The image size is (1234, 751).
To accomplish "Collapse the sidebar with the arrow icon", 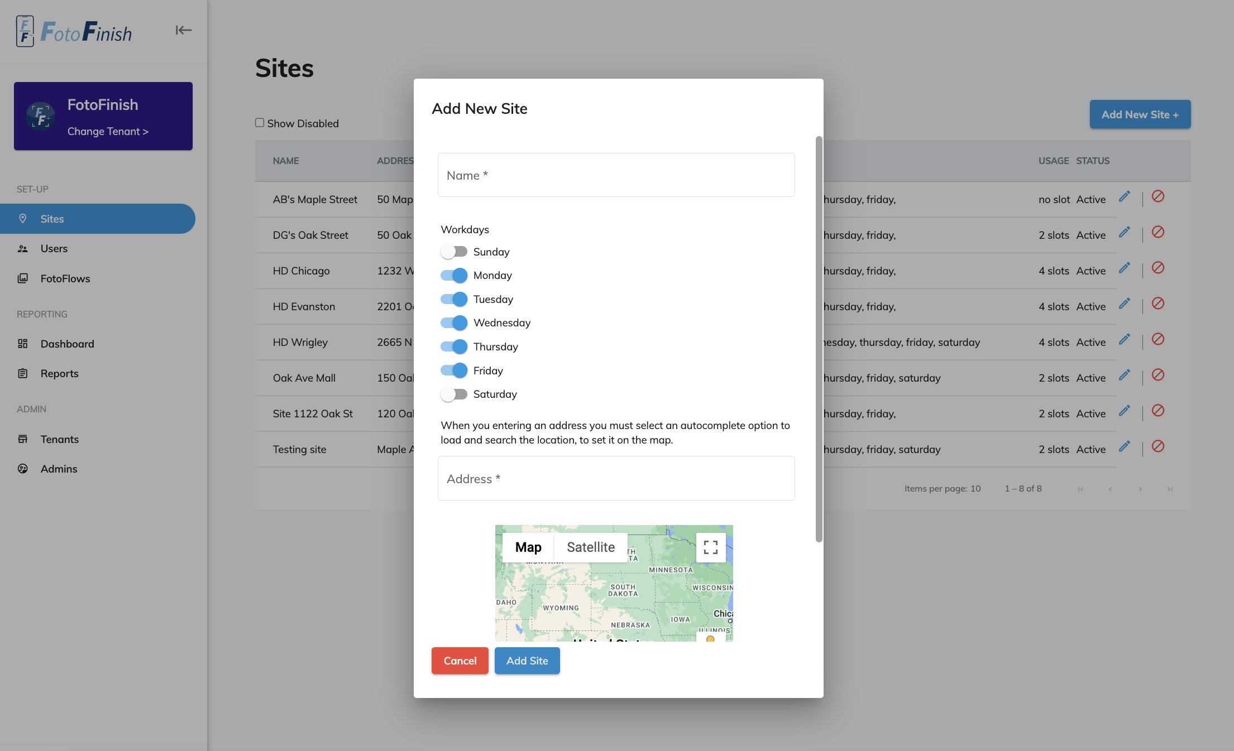I will click(x=183, y=30).
